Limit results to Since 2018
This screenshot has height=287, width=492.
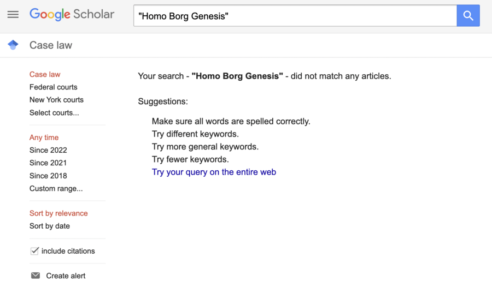tap(48, 176)
